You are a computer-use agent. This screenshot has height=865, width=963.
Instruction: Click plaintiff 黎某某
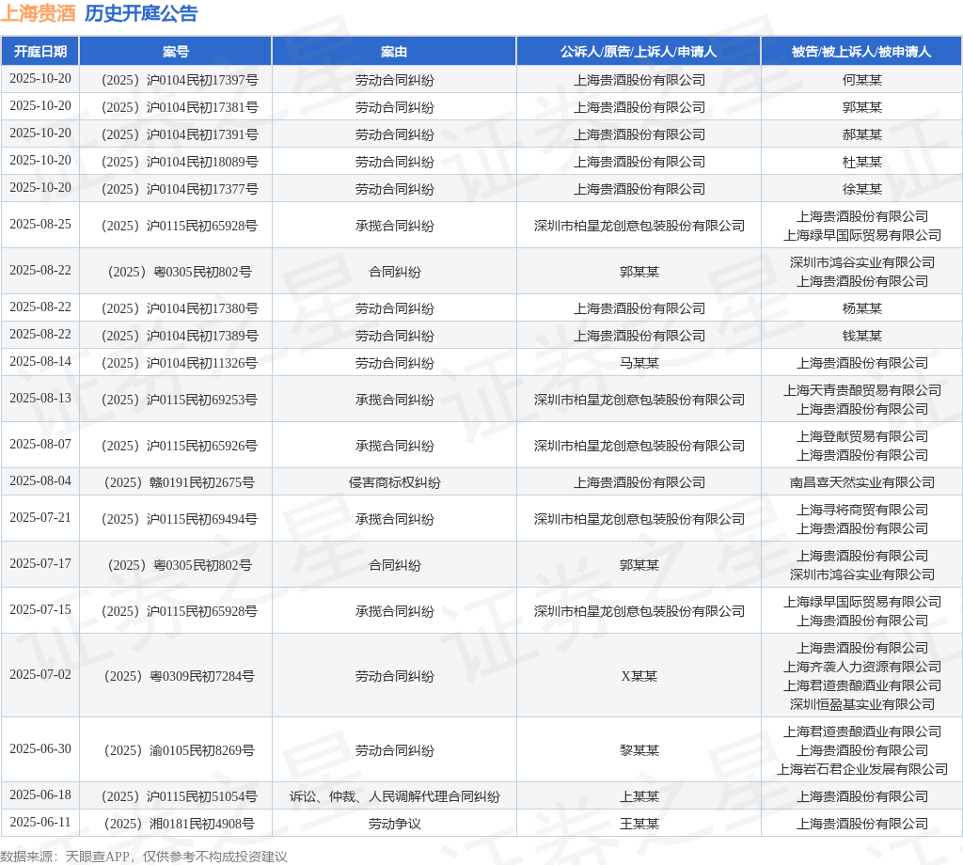(x=639, y=751)
